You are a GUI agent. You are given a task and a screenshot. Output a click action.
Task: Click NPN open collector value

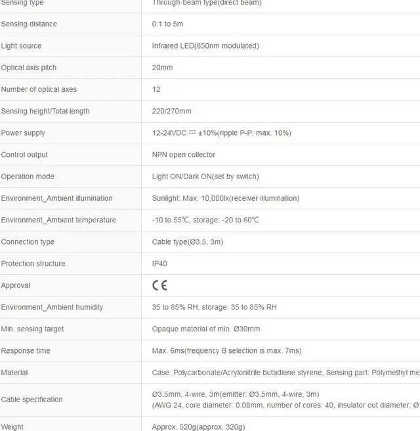(x=184, y=155)
